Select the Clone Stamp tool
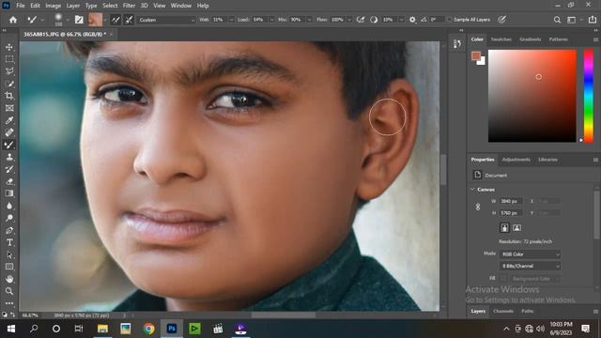Screen dimensions: 601x338 pyautogui.click(x=9, y=157)
